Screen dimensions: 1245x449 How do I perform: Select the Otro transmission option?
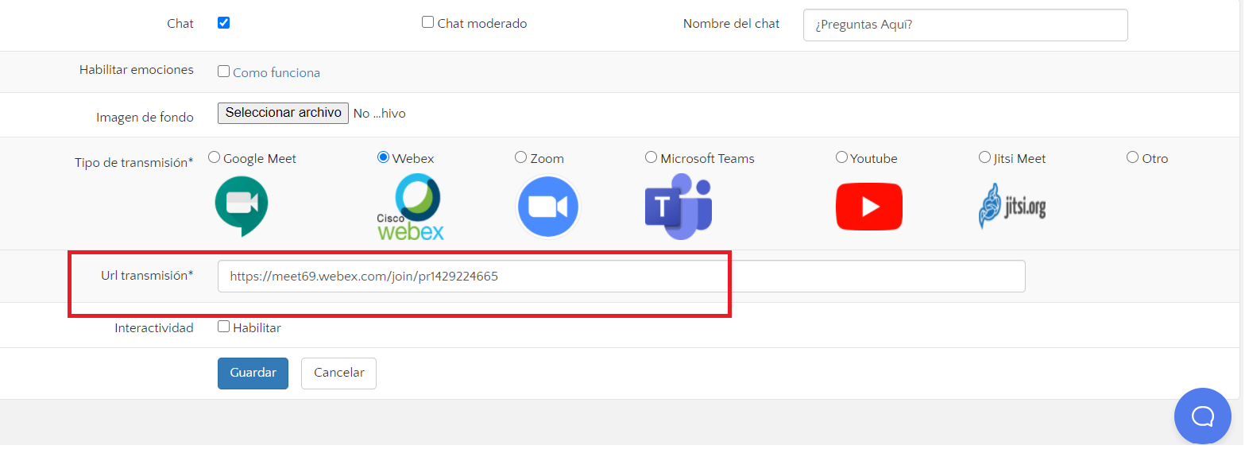point(1132,157)
